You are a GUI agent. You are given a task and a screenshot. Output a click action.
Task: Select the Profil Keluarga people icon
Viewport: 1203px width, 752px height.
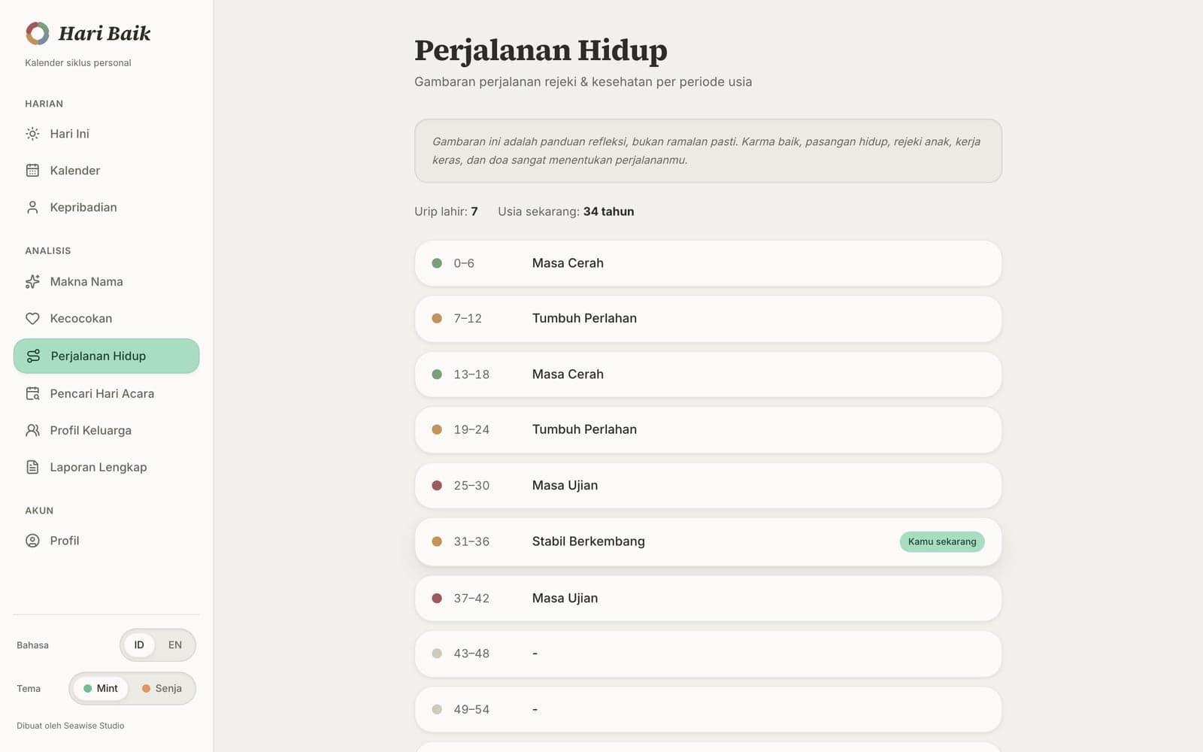point(32,430)
